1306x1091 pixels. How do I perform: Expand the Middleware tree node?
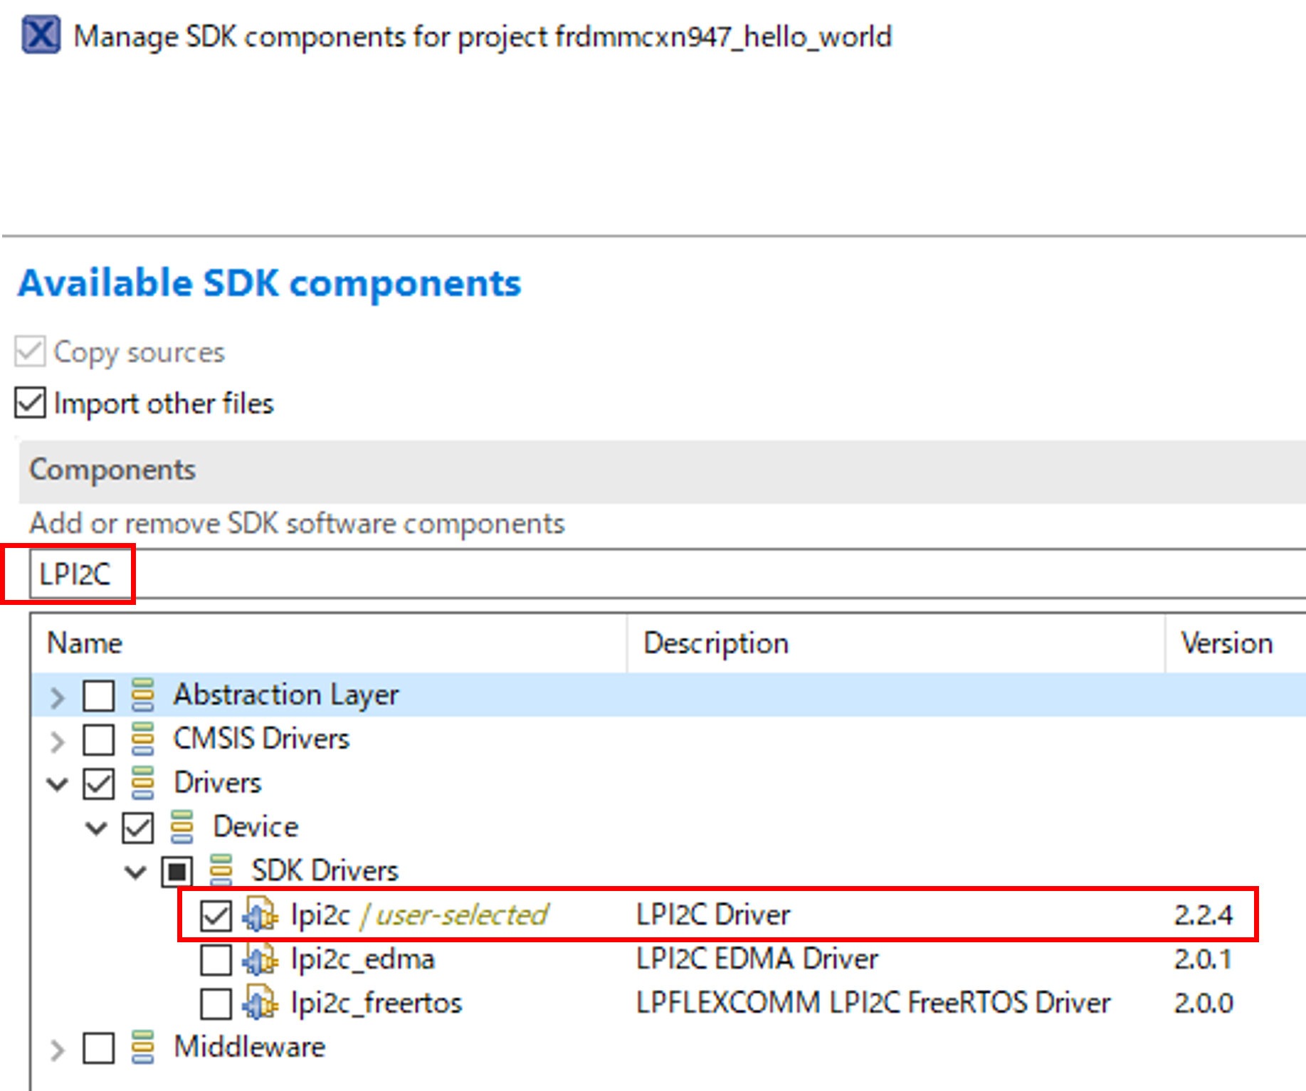[x=58, y=1049]
